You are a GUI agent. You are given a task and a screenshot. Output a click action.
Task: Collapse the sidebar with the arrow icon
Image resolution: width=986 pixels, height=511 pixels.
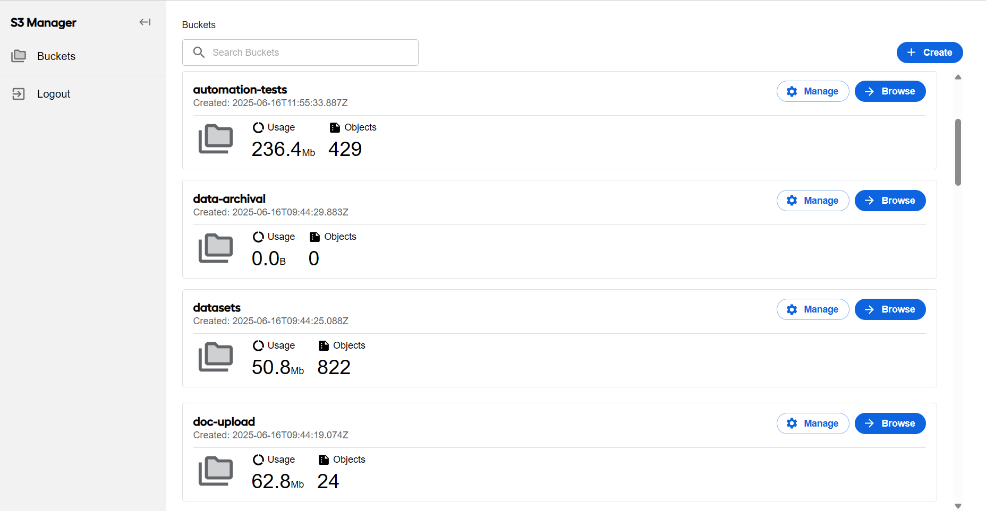click(x=145, y=22)
